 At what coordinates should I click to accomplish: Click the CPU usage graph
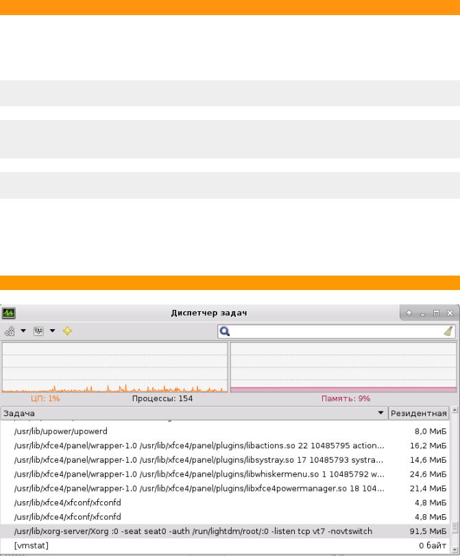(x=114, y=367)
